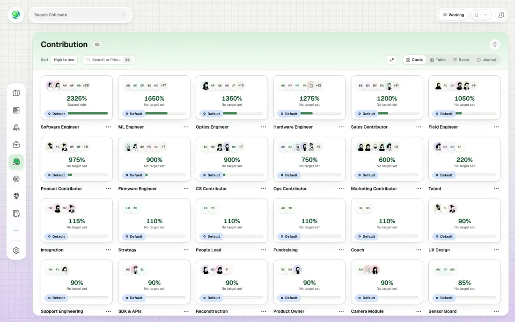Open the rocket launch sidebar icon
The width and height of the screenshot is (515, 322).
16,127
